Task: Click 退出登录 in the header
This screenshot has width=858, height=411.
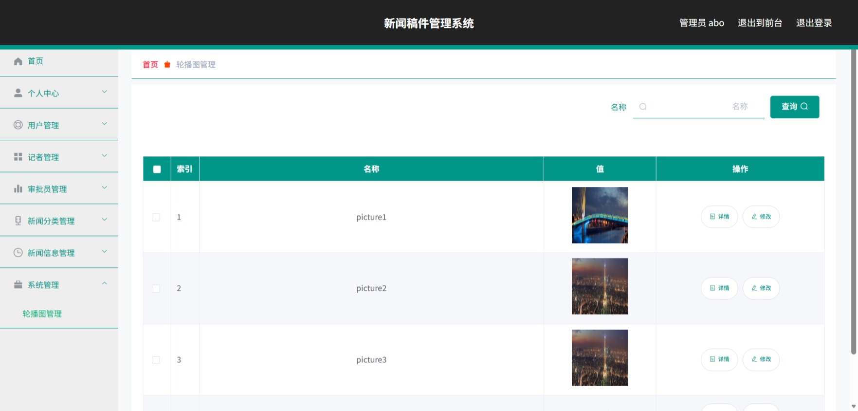Action: coord(814,23)
